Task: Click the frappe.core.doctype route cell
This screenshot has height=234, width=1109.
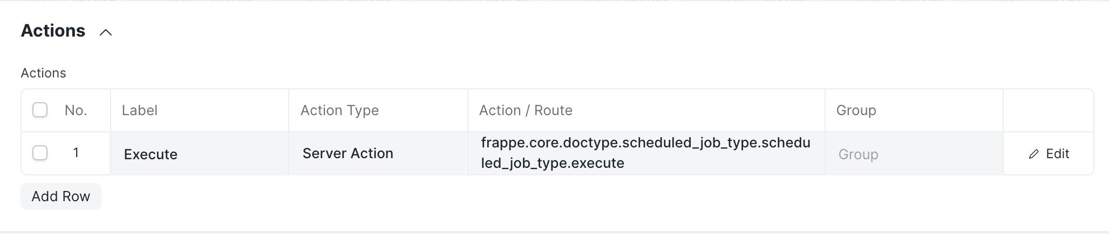Action: tap(645, 153)
